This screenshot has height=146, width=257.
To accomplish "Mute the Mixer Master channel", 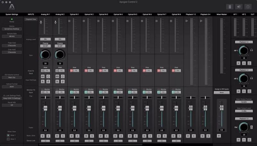I will [219, 136].
